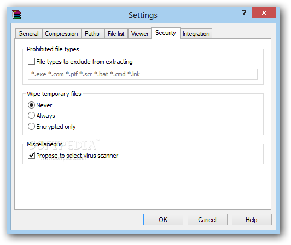Switch to the General tab

(x=28, y=34)
